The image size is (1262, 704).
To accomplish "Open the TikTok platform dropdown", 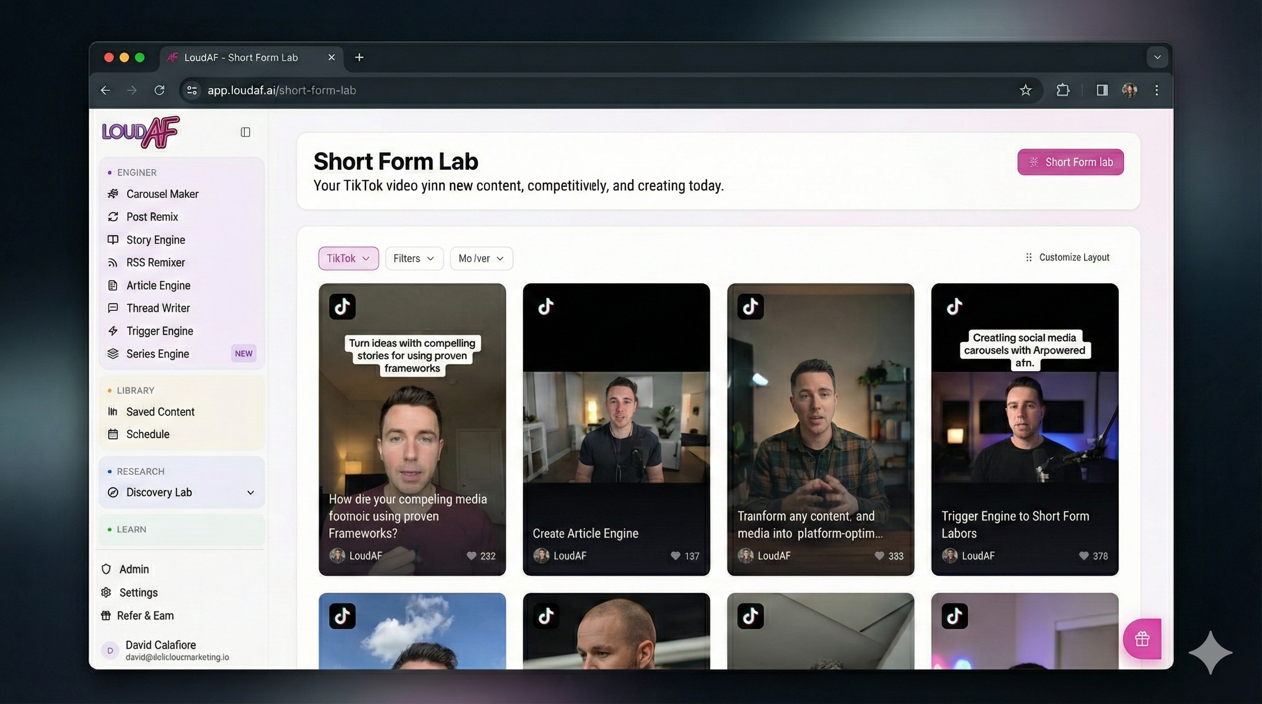I will pos(348,258).
